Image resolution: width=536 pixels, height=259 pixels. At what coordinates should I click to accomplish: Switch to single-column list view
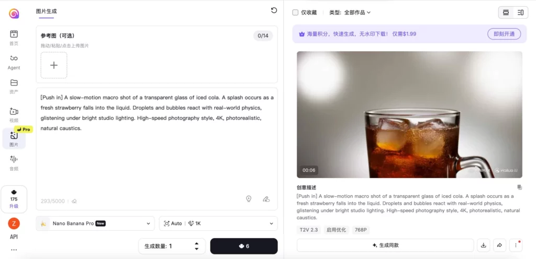506,13
